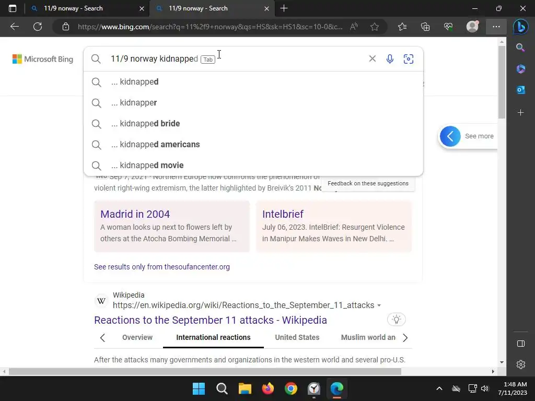Screen dimensions: 535x401
Task: Add this page to favorites star
Action: 374,27
